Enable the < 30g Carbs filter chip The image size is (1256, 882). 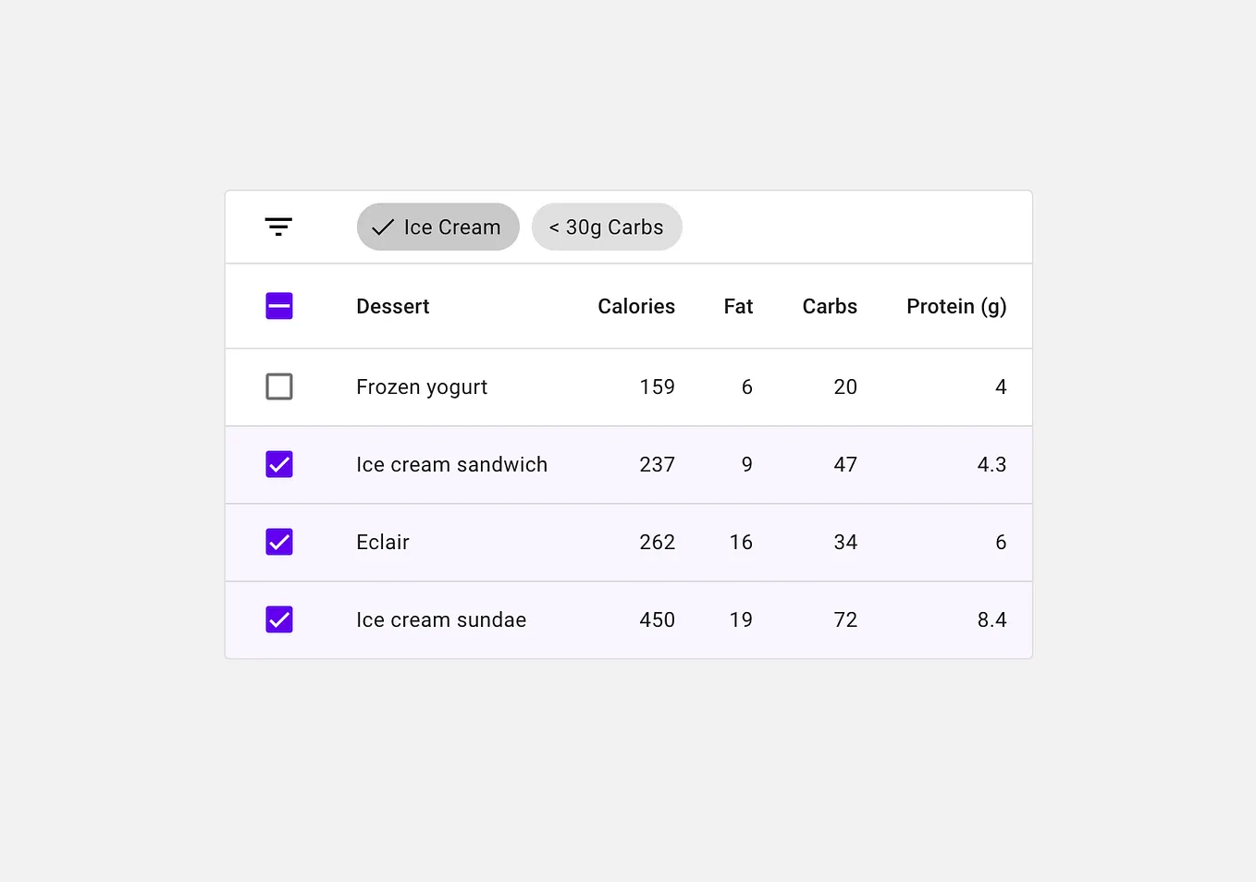(607, 227)
